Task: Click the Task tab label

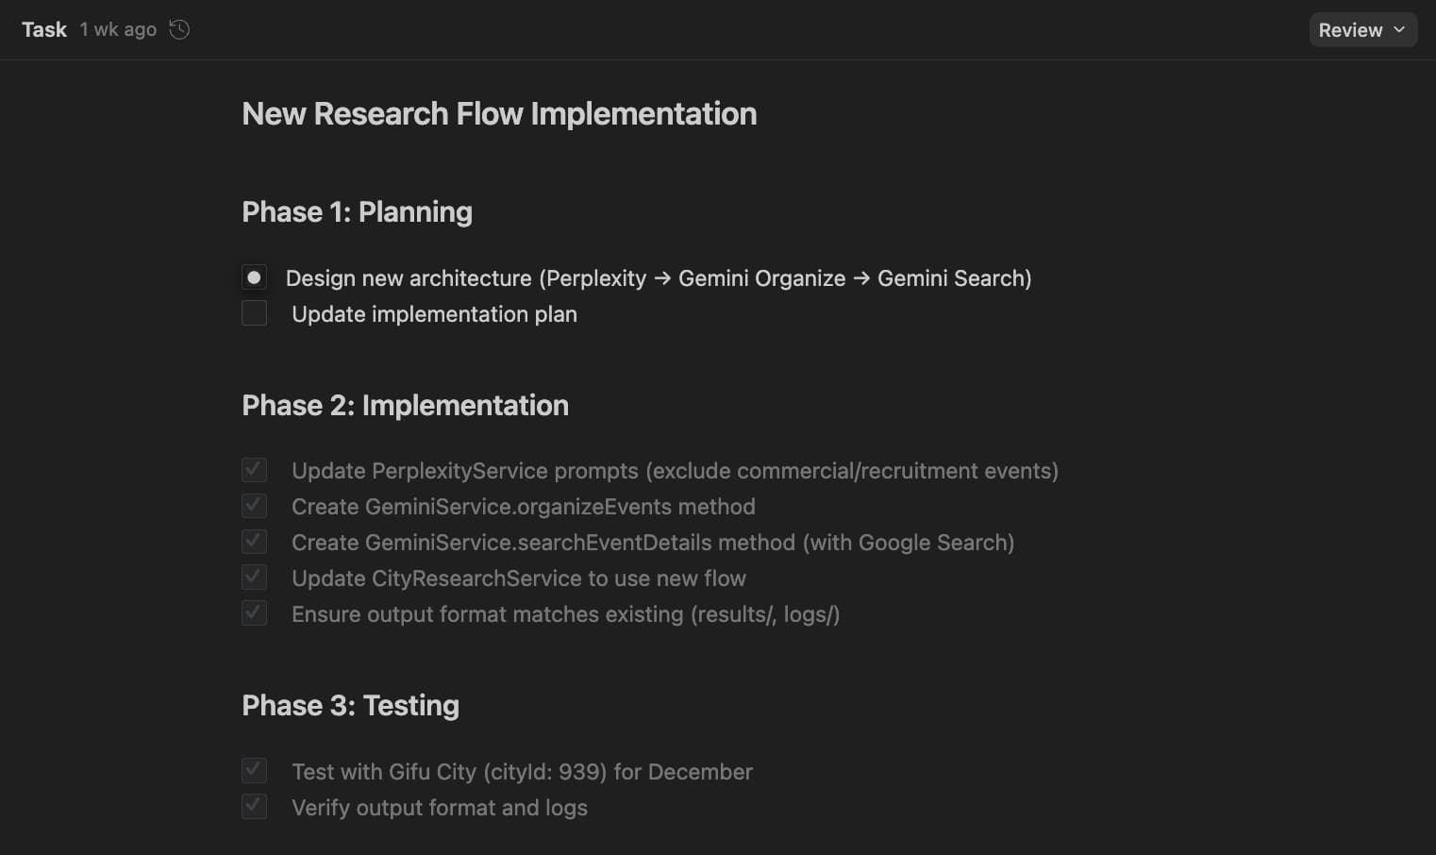Action: [44, 29]
